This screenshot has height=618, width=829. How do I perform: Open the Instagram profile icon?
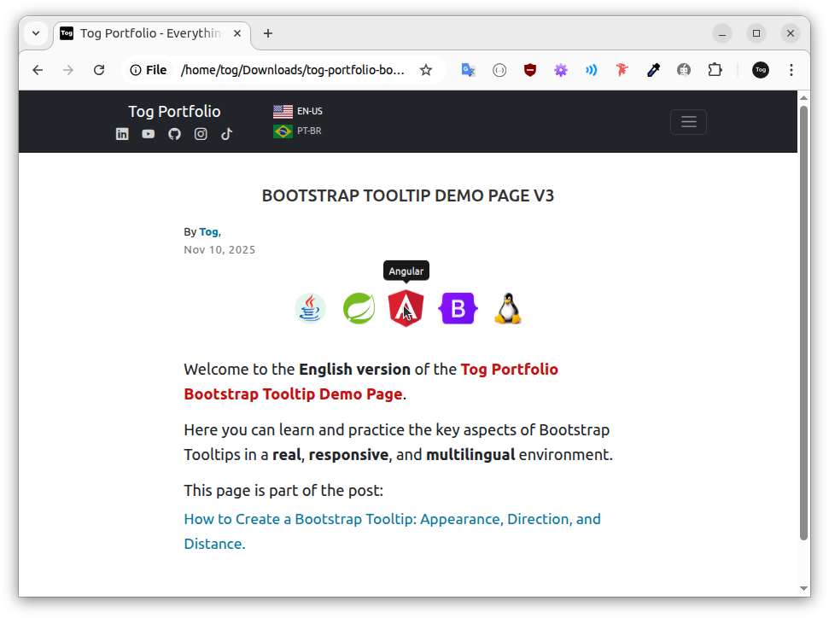pyautogui.click(x=201, y=134)
